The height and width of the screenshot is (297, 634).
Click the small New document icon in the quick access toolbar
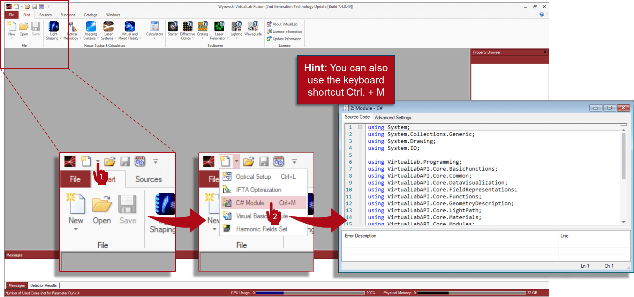click(x=16, y=7)
